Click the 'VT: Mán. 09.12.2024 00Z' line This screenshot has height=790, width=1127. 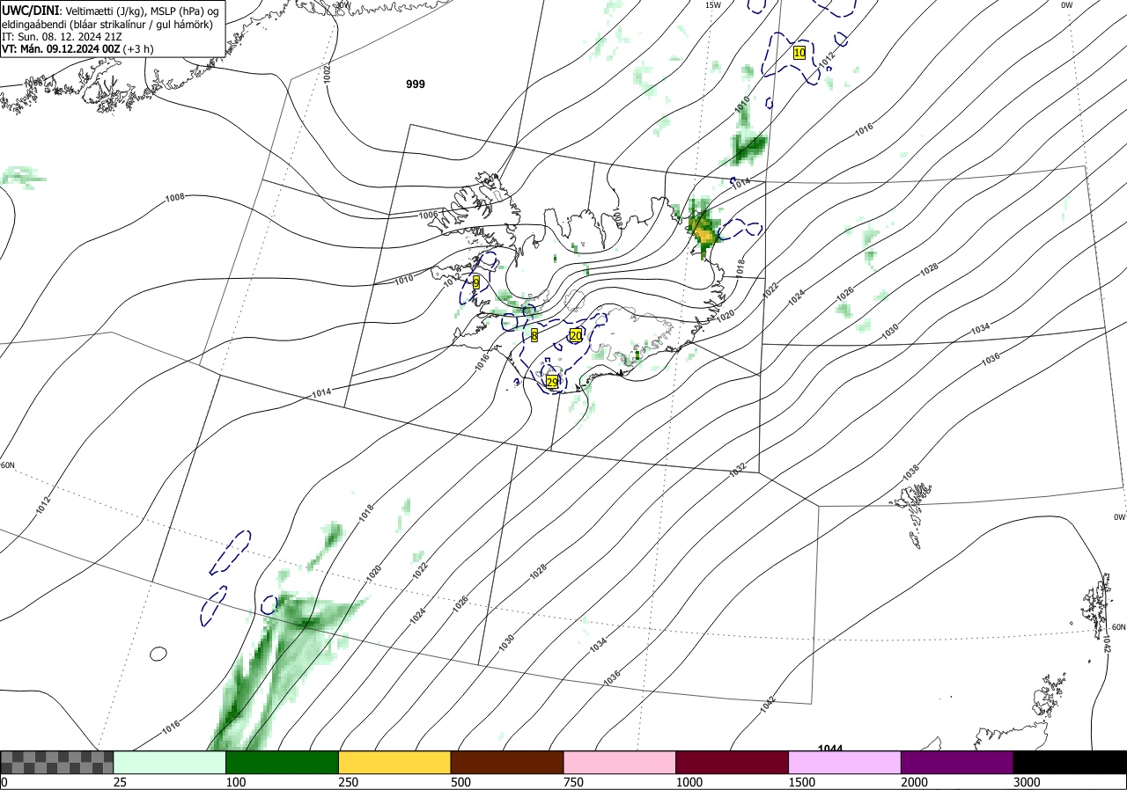click(x=77, y=49)
